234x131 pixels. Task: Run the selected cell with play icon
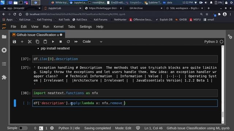[x=53, y=42]
